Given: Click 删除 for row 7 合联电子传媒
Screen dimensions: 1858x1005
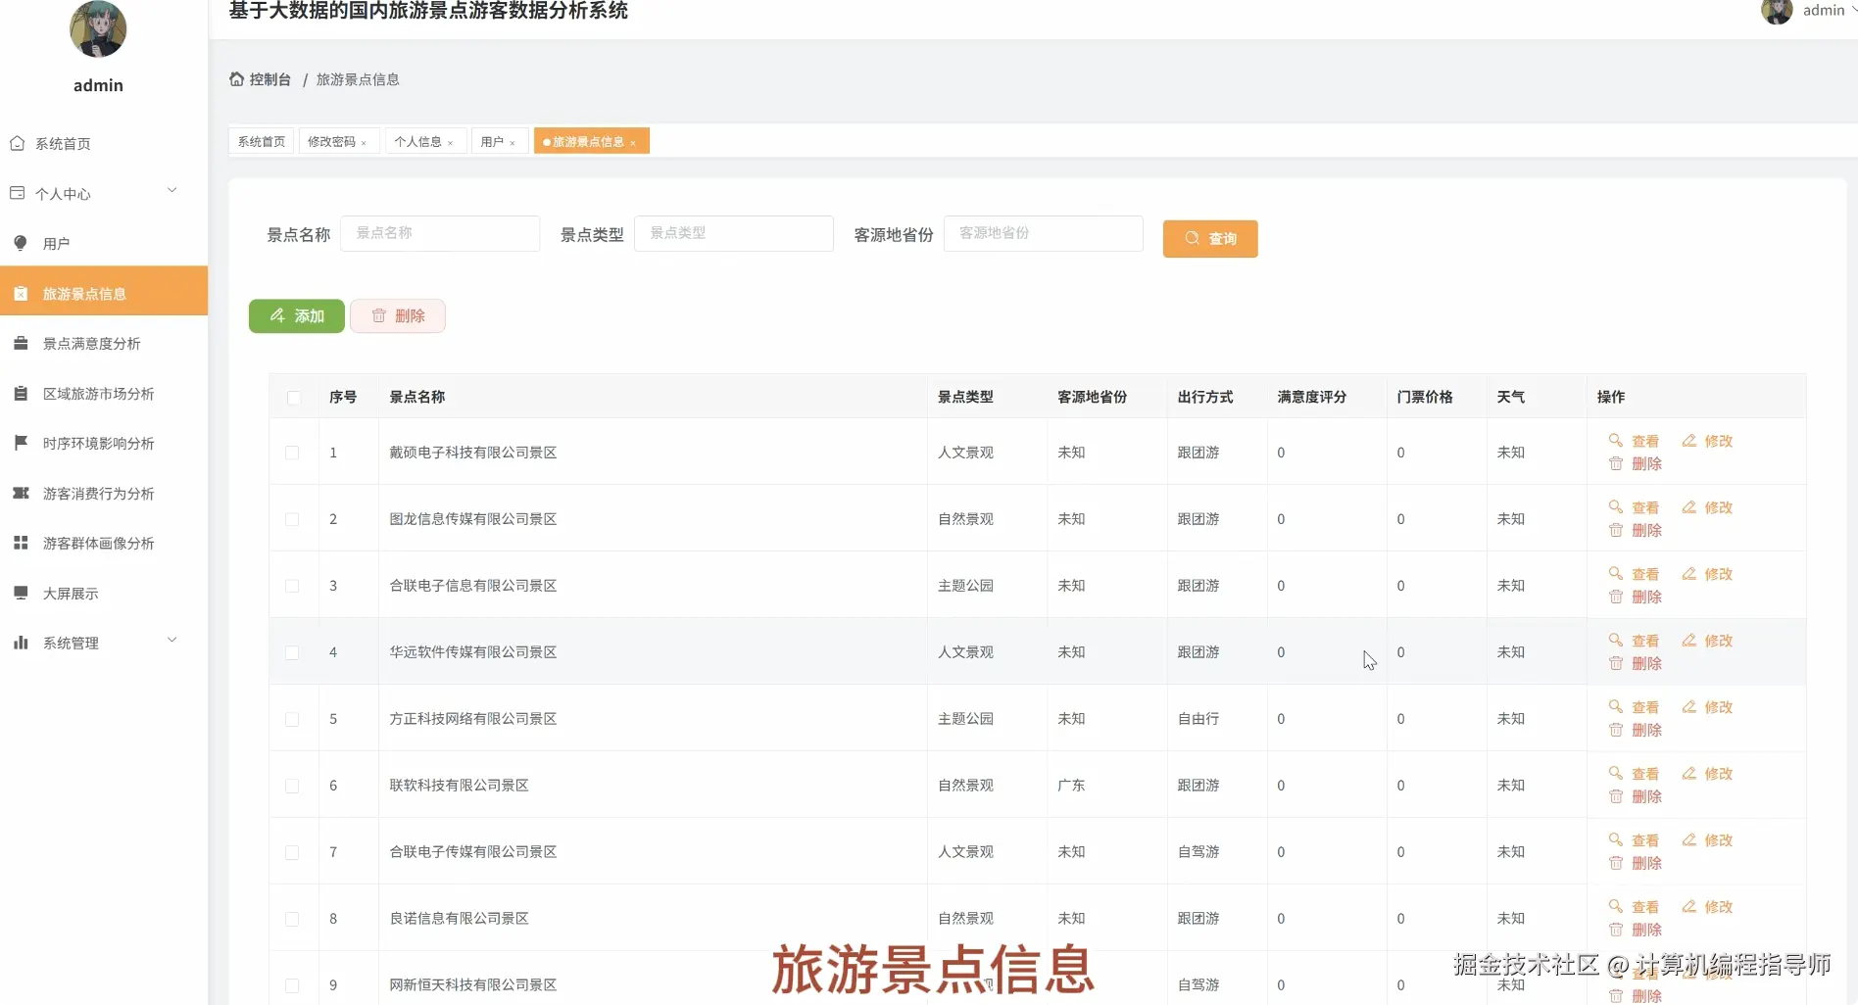Looking at the screenshot, I should tap(1636, 863).
